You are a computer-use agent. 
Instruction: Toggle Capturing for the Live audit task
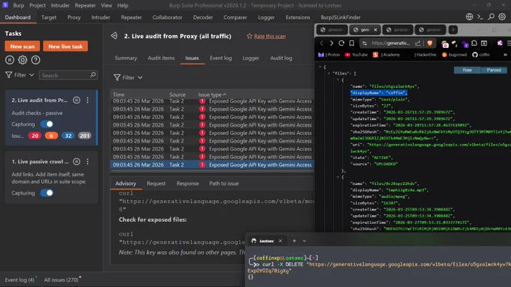(x=47, y=124)
